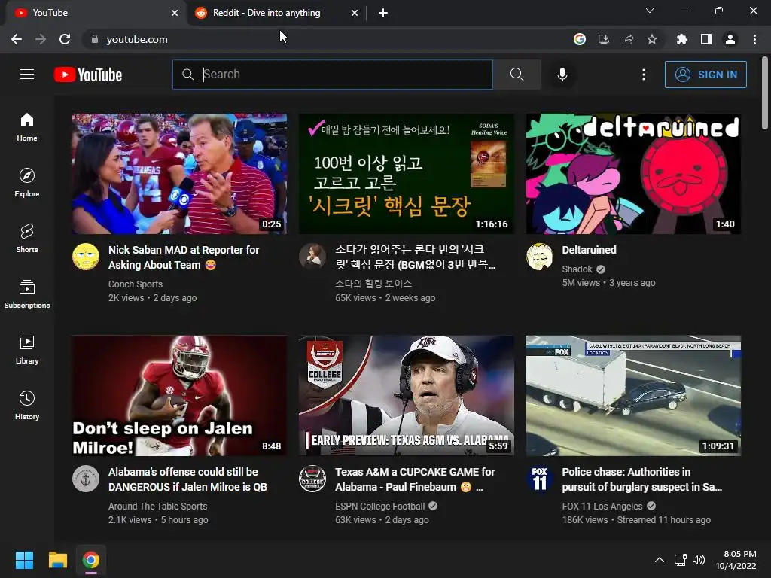The image size is (771, 578).
Task: Open Korean Secret sentences video thumbnail
Action: [x=407, y=174]
